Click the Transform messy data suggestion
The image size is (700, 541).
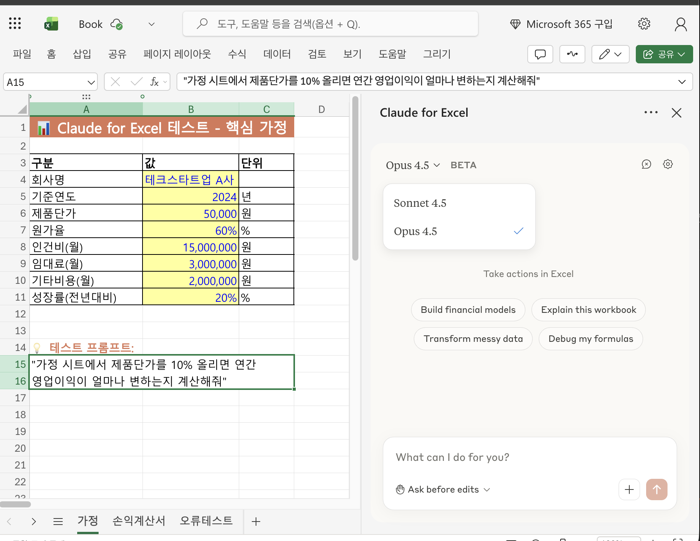(473, 339)
